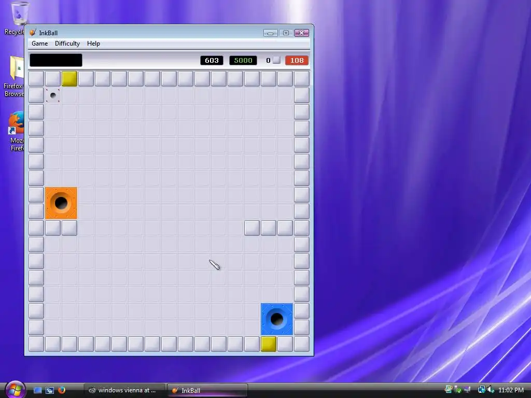This screenshot has width=531, height=398.
Task: Open the Recycle Bin desktop icon
Action: (17, 18)
